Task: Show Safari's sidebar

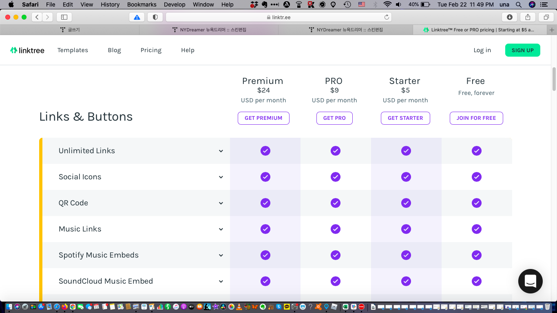Action: [64, 17]
